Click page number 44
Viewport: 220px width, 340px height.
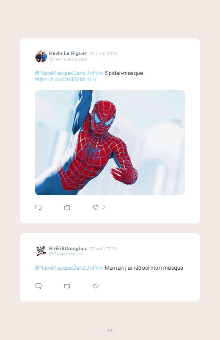[110, 330]
